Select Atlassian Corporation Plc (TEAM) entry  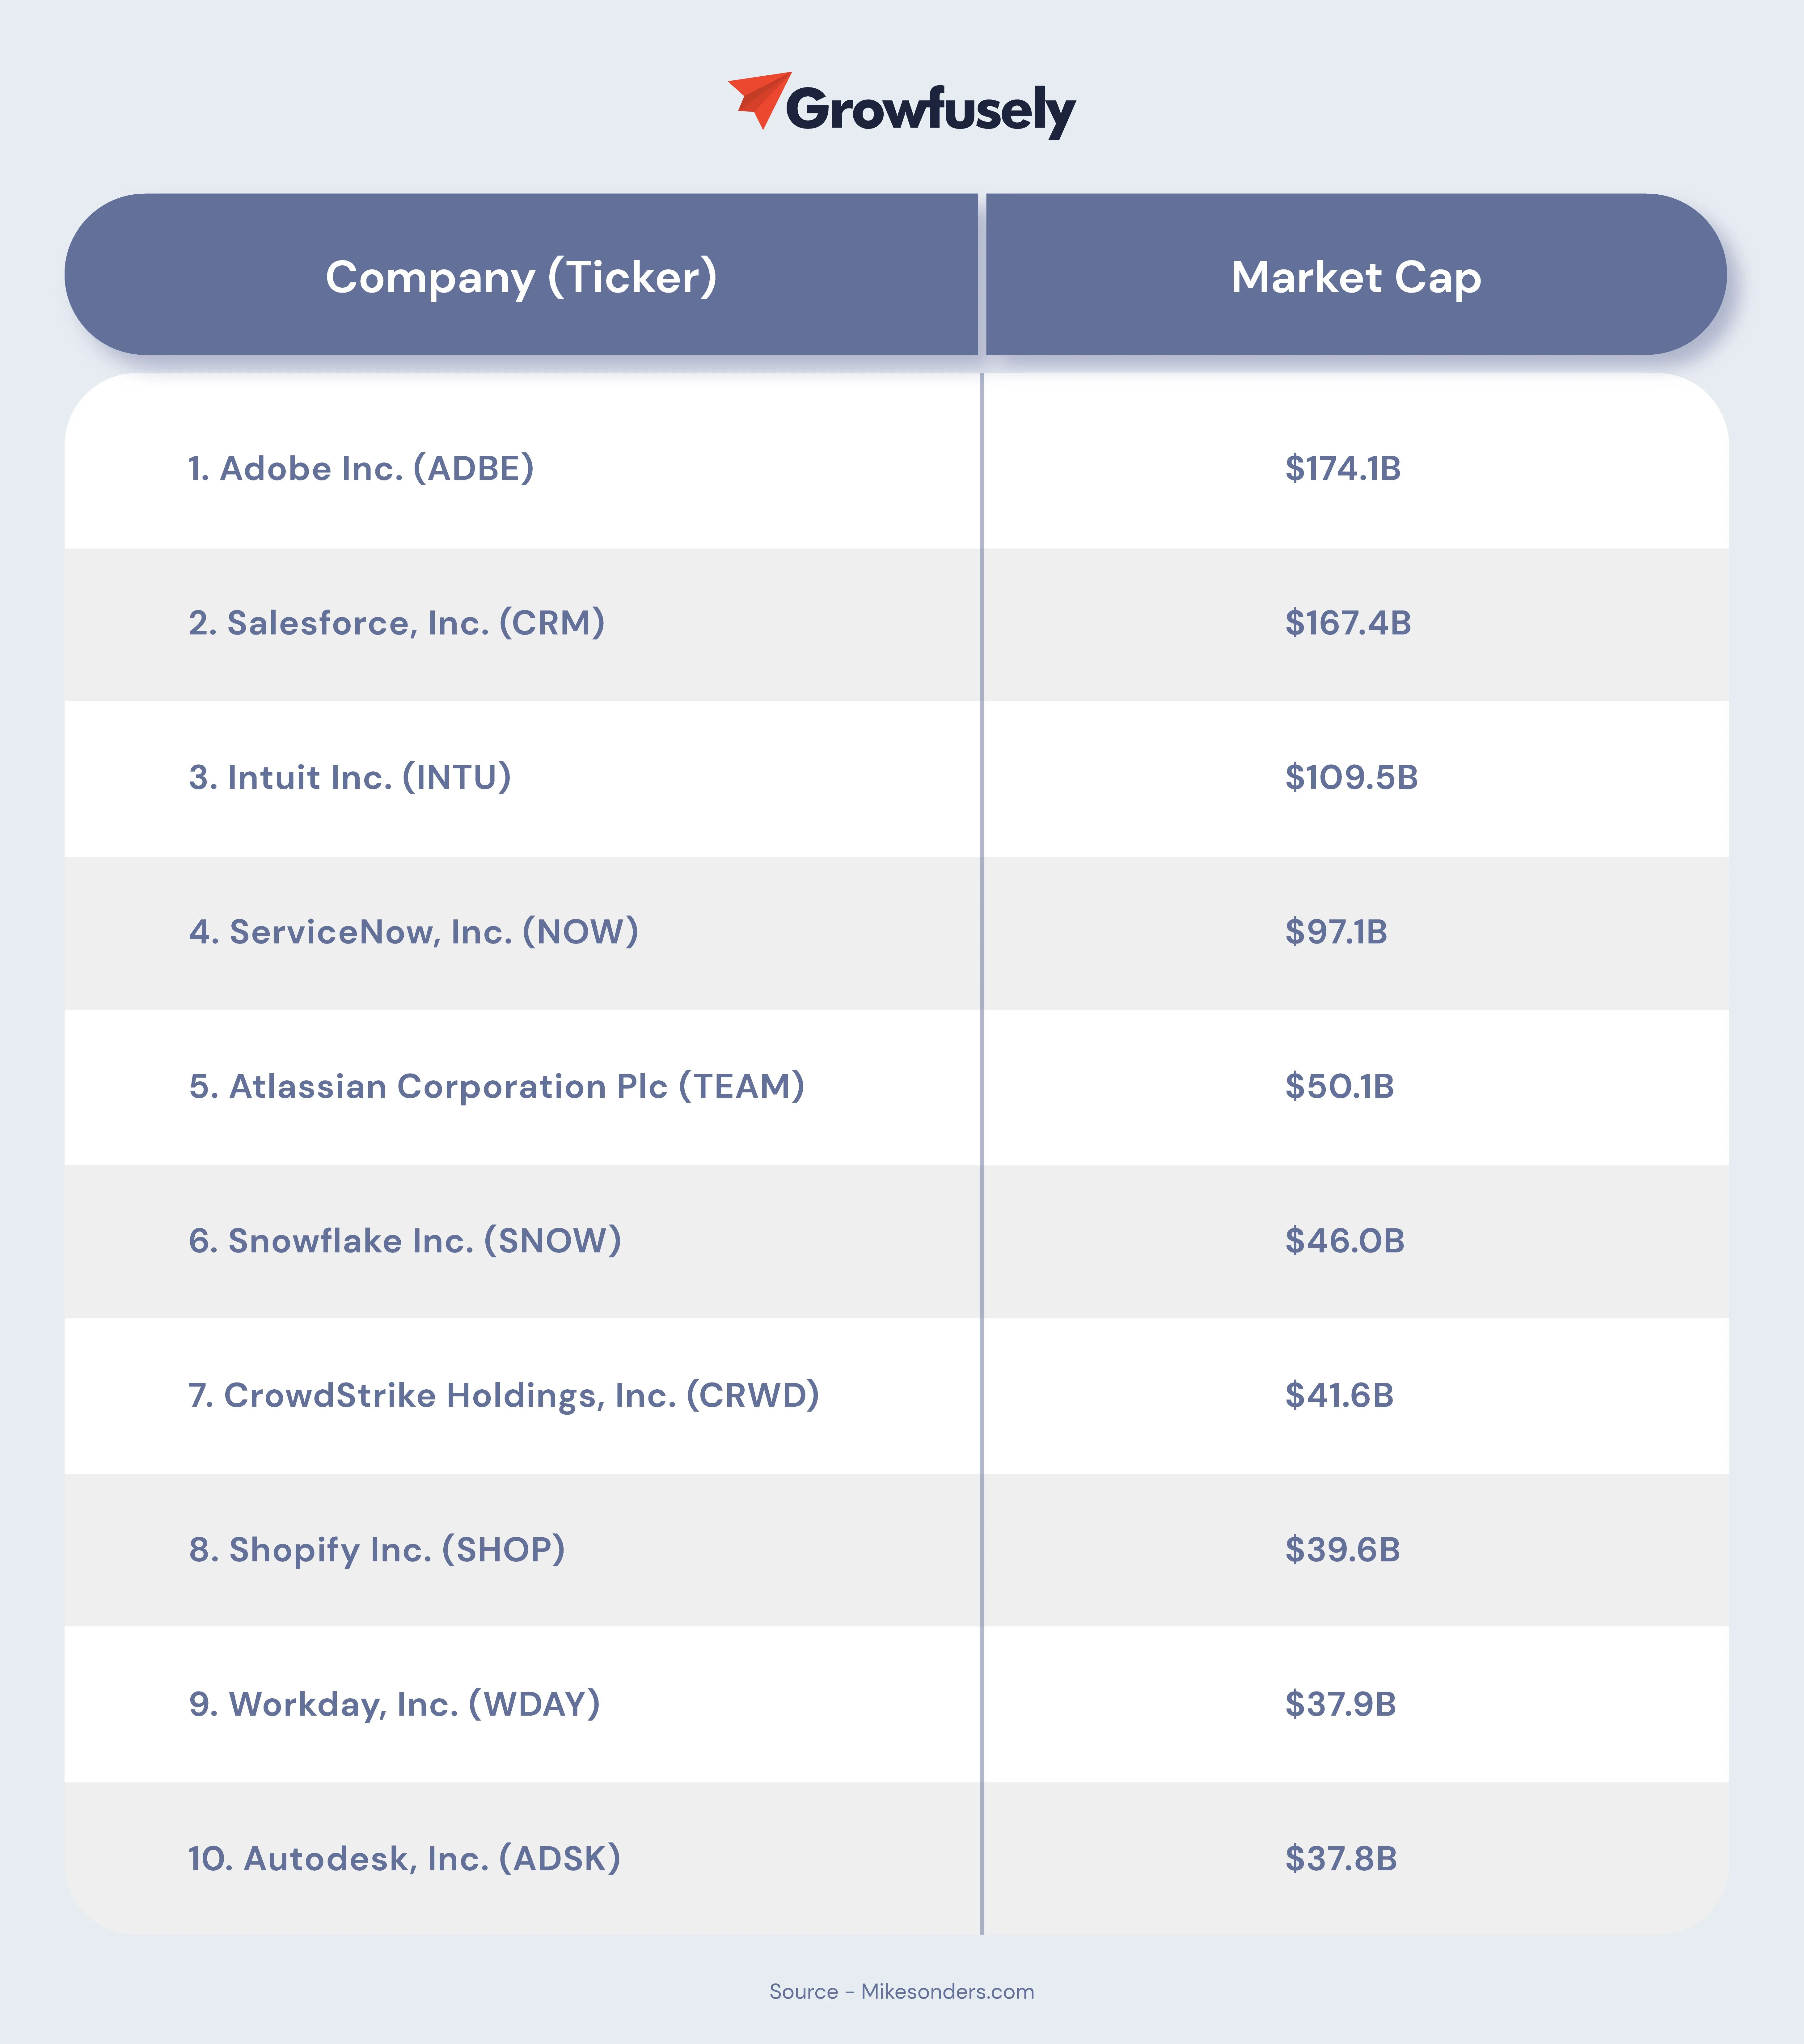496,1086
